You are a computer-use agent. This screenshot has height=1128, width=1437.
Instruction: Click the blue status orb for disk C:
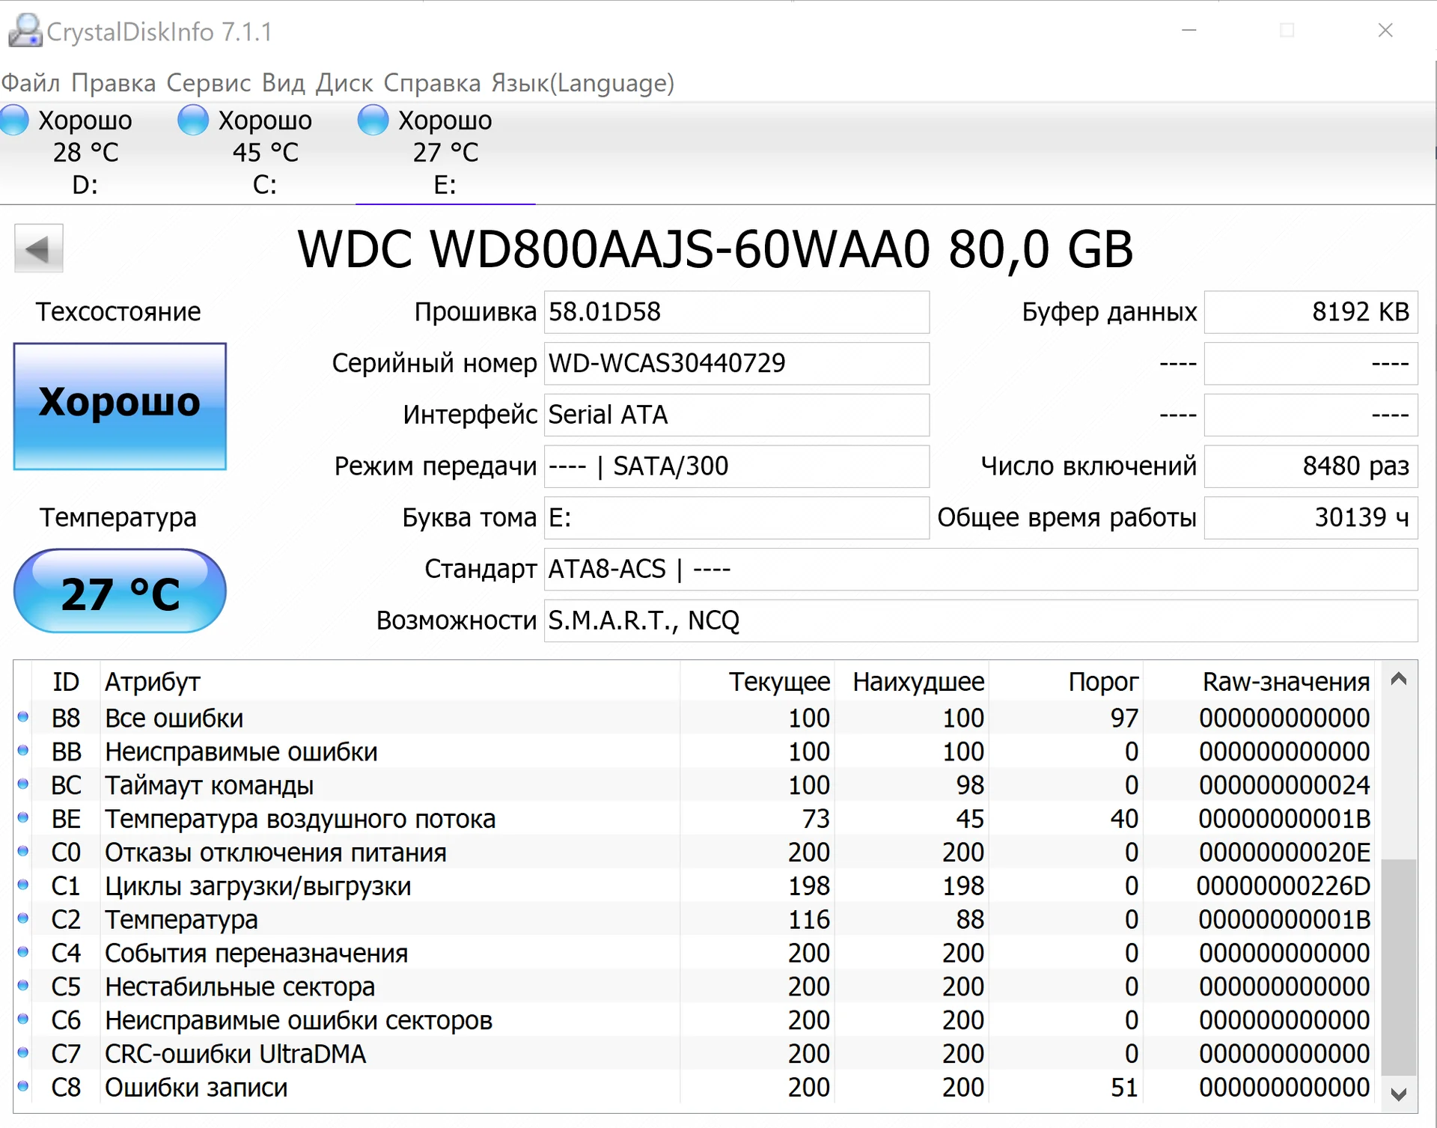[x=193, y=120]
